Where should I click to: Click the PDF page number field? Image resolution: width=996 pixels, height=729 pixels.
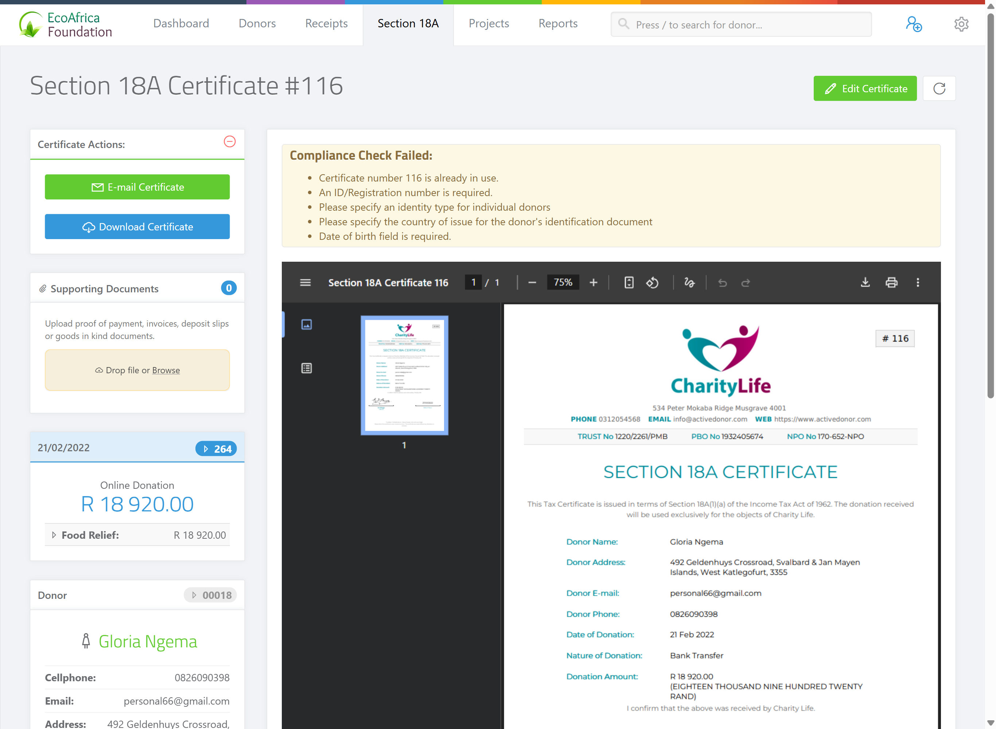click(473, 282)
